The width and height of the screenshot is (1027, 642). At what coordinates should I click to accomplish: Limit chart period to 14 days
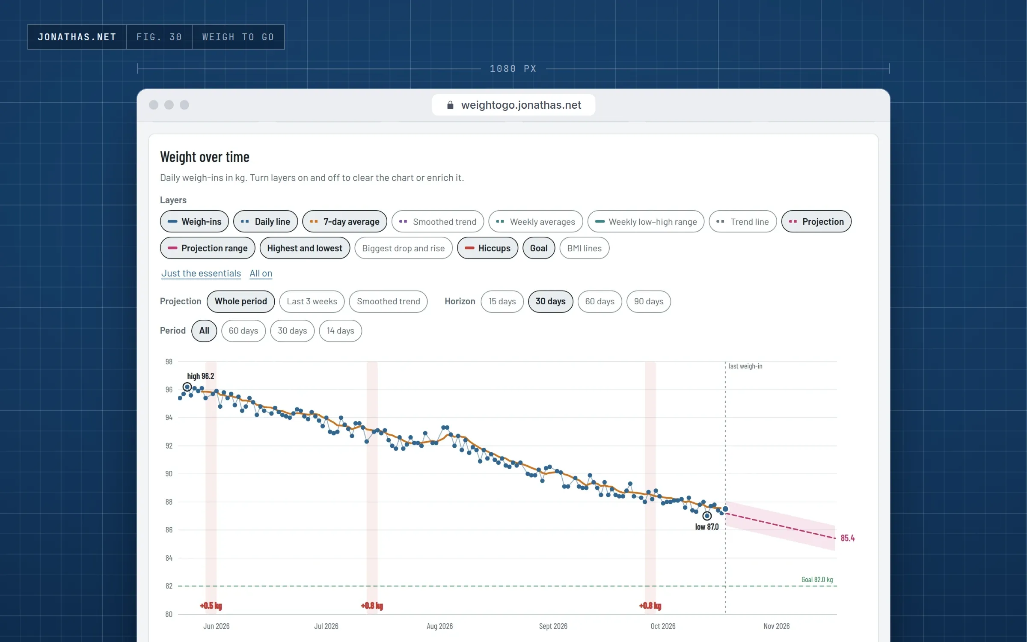[340, 331]
